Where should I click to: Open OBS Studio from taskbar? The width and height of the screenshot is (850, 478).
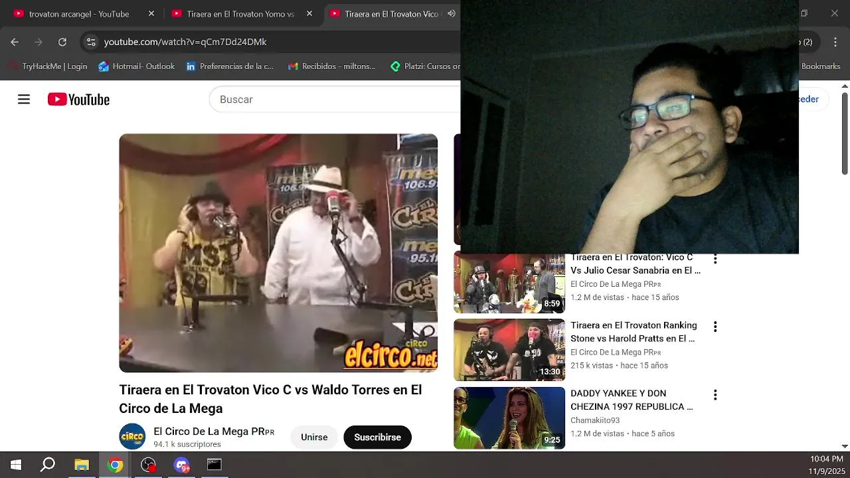(149, 465)
